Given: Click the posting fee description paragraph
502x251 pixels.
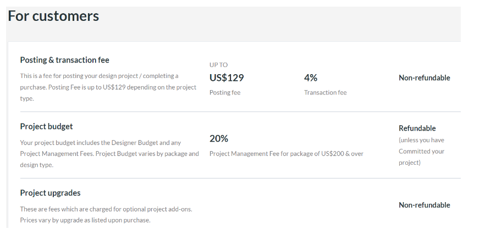Looking at the screenshot, I should pos(108,87).
